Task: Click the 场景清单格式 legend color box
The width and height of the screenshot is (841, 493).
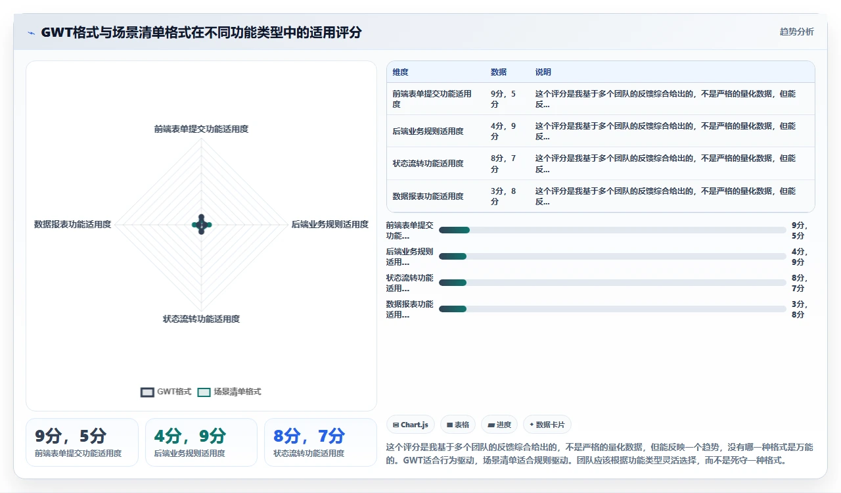Action: click(204, 392)
